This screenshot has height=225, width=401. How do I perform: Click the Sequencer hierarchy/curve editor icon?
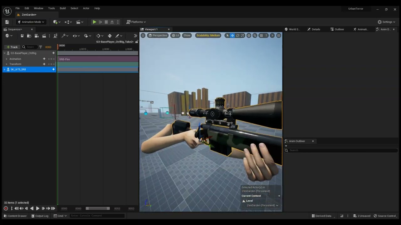click(x=56, y=36)
